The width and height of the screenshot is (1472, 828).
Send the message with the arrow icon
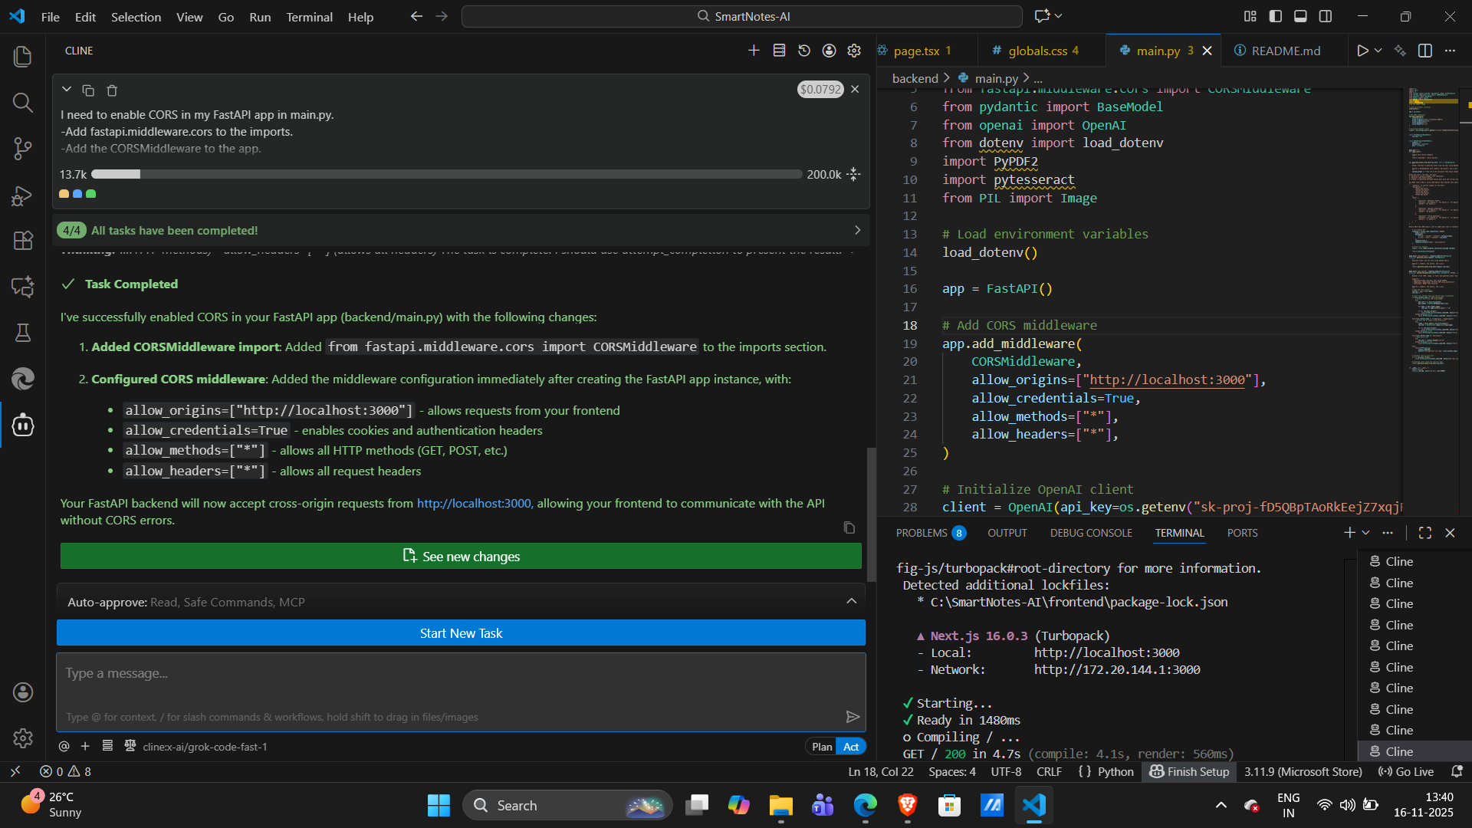pos(852,717)
